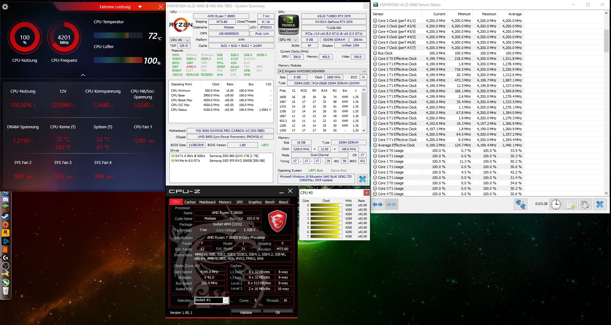The image size is (611, 325).
Task: Select the Samsung SSD 970 EVO 500GB drive entry
Action: coord(218,161)
